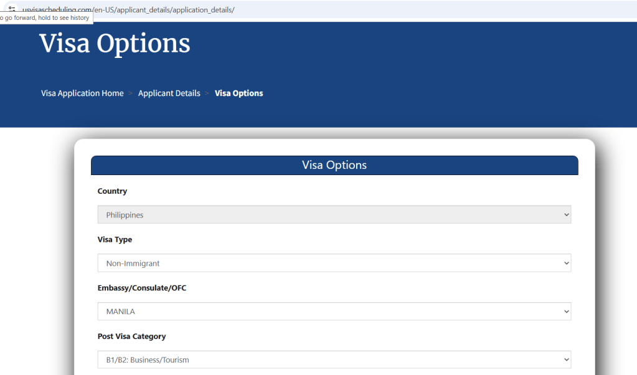Click the chevron arrow on Post Visa Category dropdown
Screen dimensions: 637x375
point(566,359)
